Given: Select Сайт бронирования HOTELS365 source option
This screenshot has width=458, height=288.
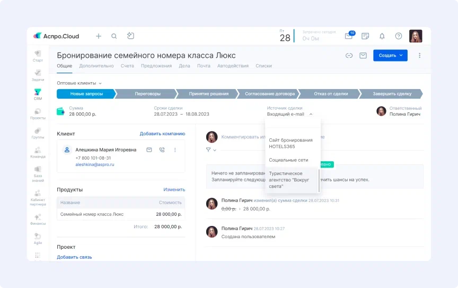Looking at the screenshot, I should 293,143.
